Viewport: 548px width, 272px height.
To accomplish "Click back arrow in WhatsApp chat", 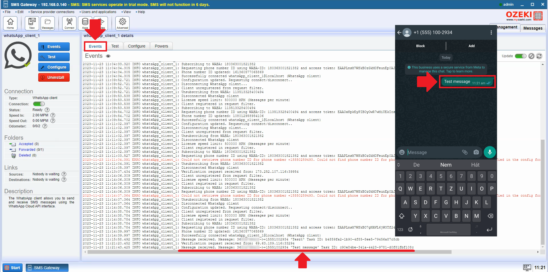I will pyautogui.click(x=399, y=32).
